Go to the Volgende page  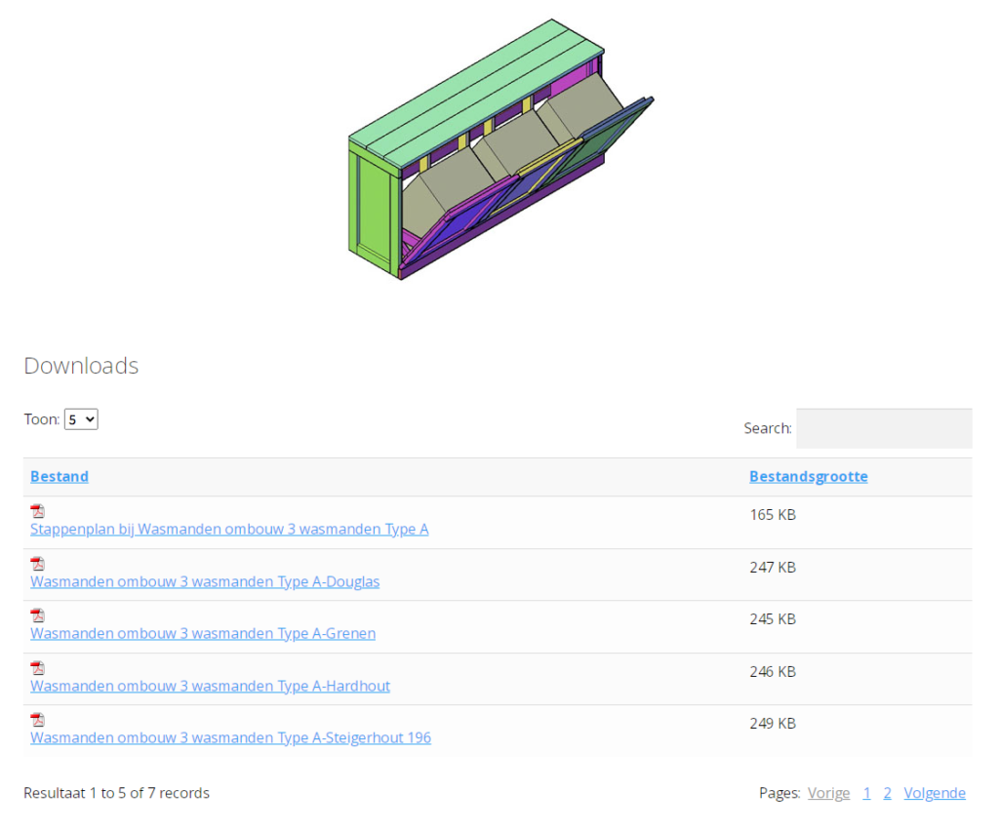coord(934,793)
